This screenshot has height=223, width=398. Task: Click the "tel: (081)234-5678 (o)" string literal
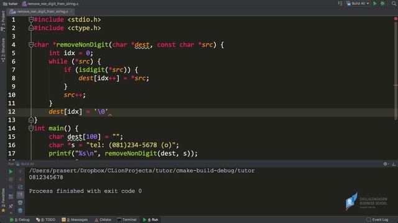(131, 145)
